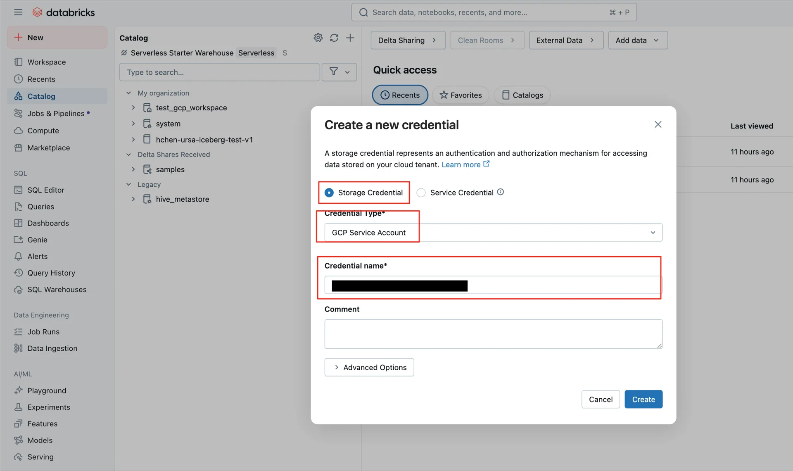The height and width of the screenshot is (471, 793).
Task: Click the Playground sparkle icon
Action: click(18, 390)
